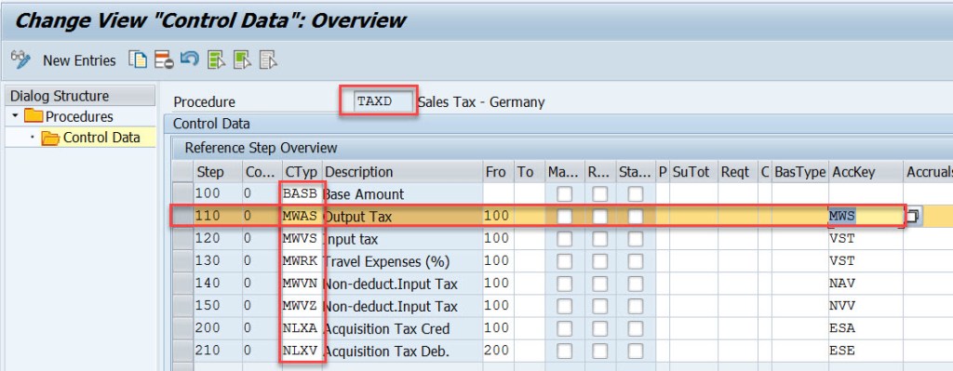953x371 pixels.
Task: Click the Fro column header
Action: coord(499,172)
